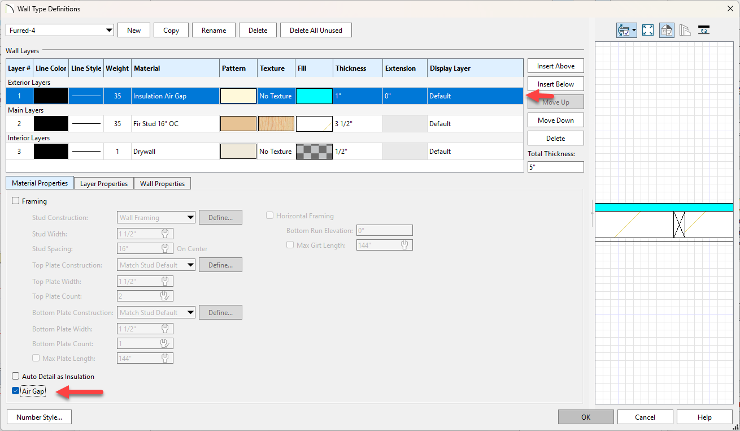Click Pattern swatch for Drywall layer
The height and width of the screenshot is (431, 740).
tap(238, 151)
